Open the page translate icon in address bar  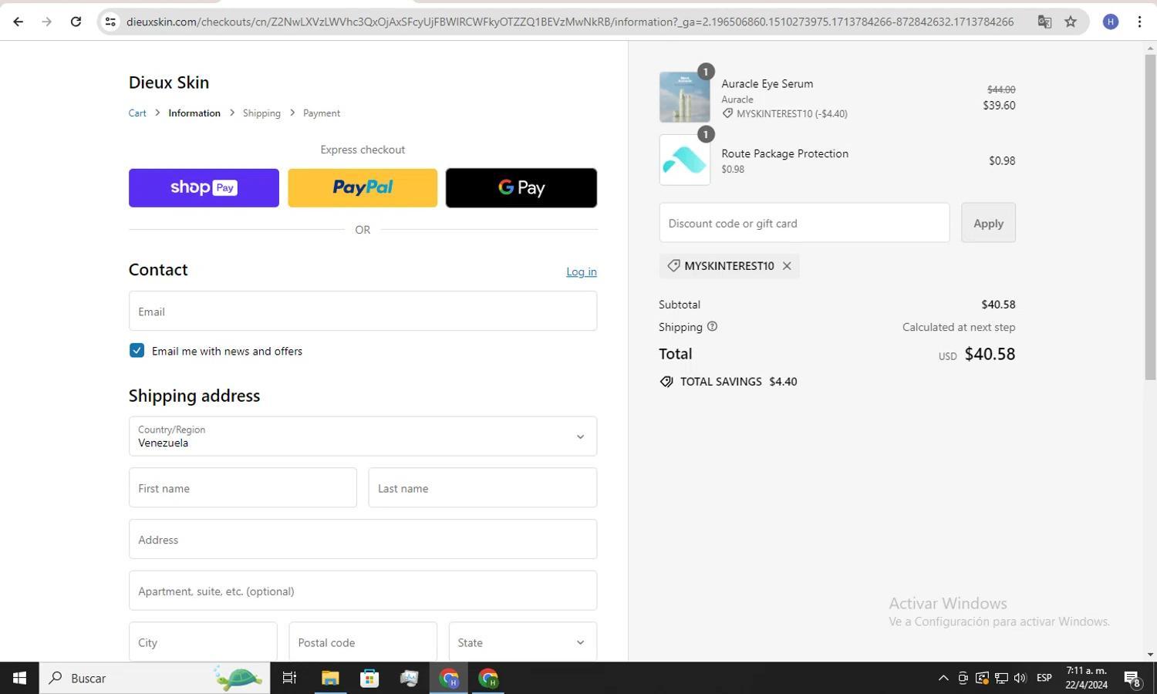tap(1044, 21)
